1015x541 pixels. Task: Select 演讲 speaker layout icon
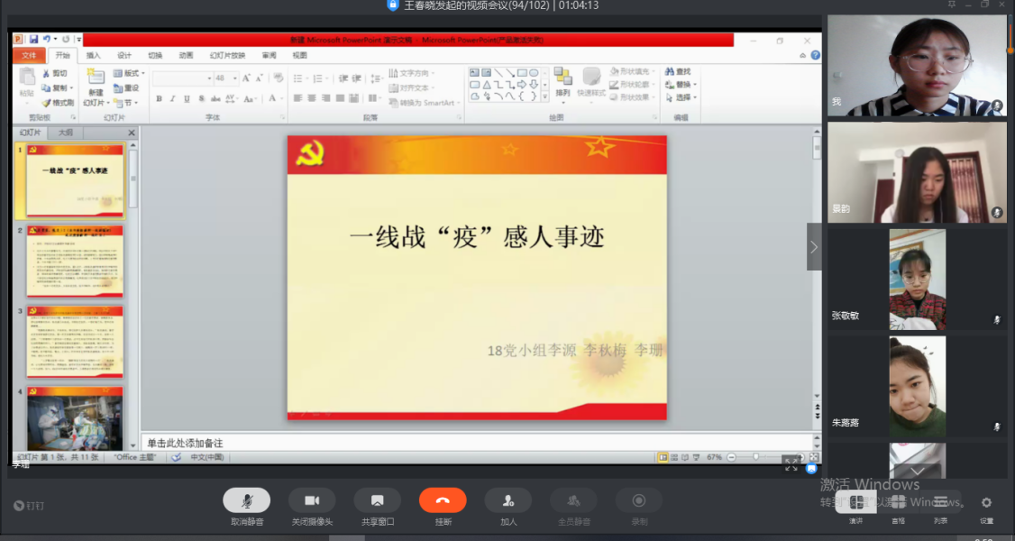coord(855,503)
